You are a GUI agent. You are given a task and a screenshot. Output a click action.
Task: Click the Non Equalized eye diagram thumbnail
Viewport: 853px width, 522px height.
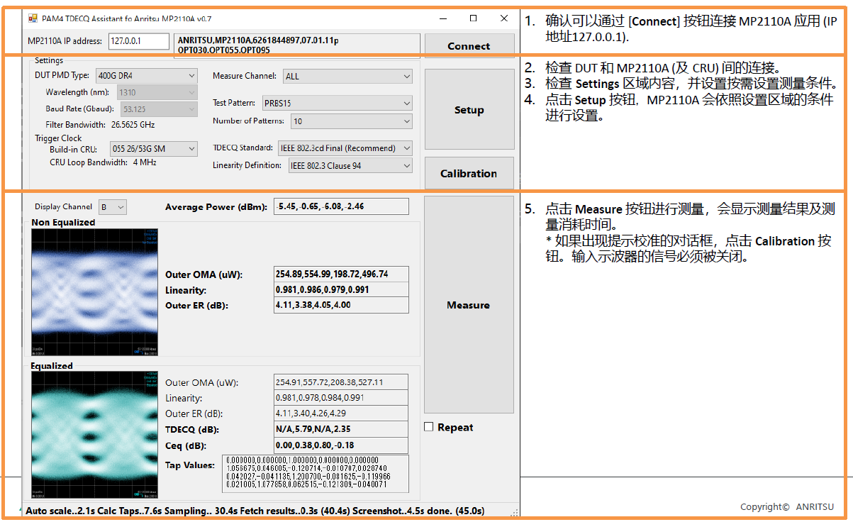(94, 291)
